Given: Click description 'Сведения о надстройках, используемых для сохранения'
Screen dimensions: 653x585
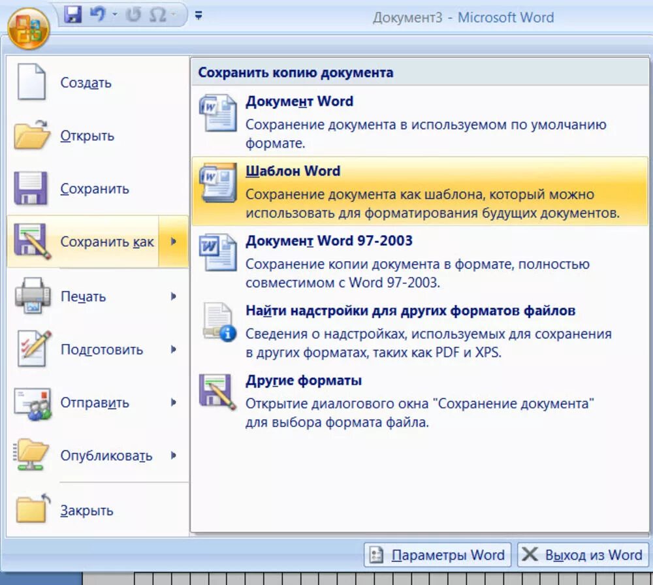Looking at the screenshot, I should [x=428, y=343].
